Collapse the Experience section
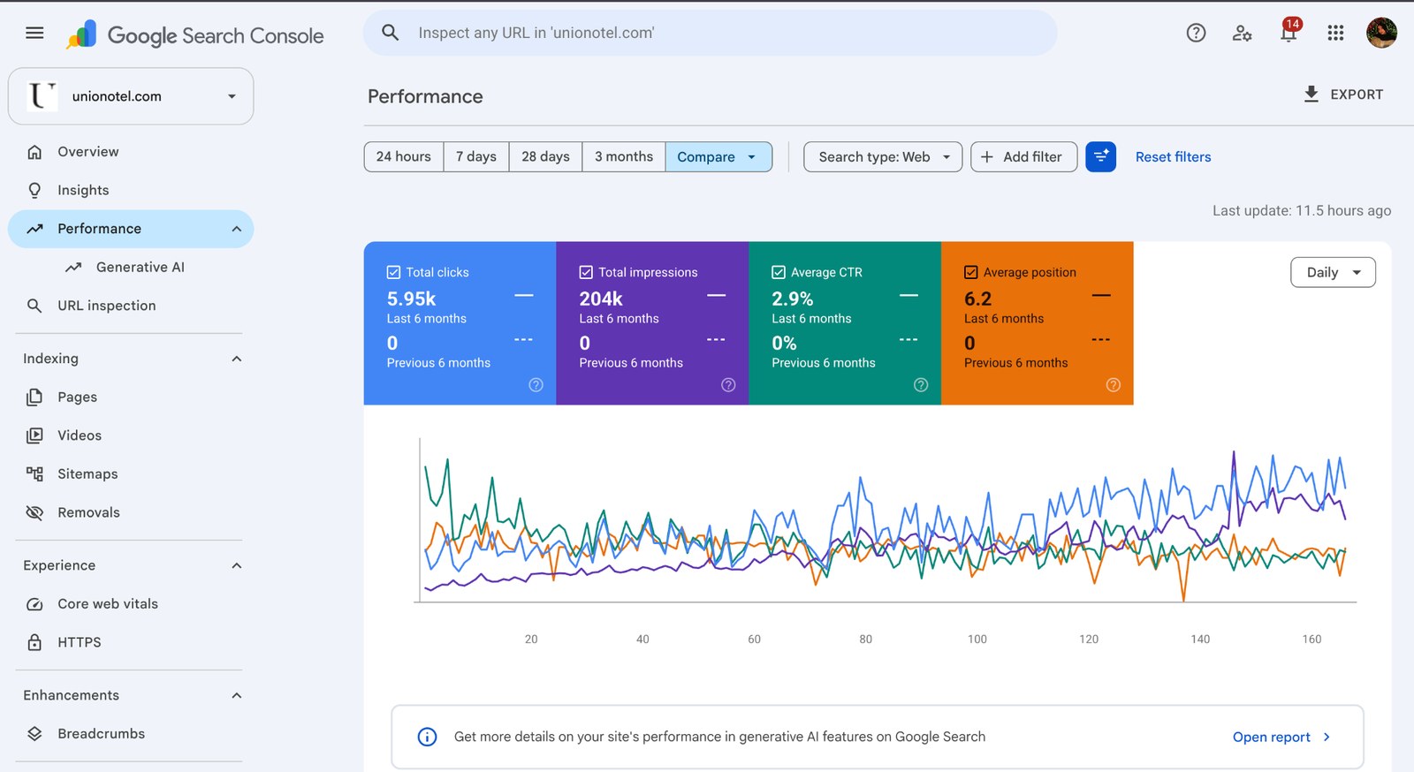The height and width of the screenshot is (772, 1414). tap(236, 565)
